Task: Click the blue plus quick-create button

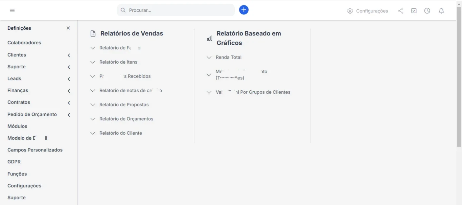Action: [x=244, y=10]
